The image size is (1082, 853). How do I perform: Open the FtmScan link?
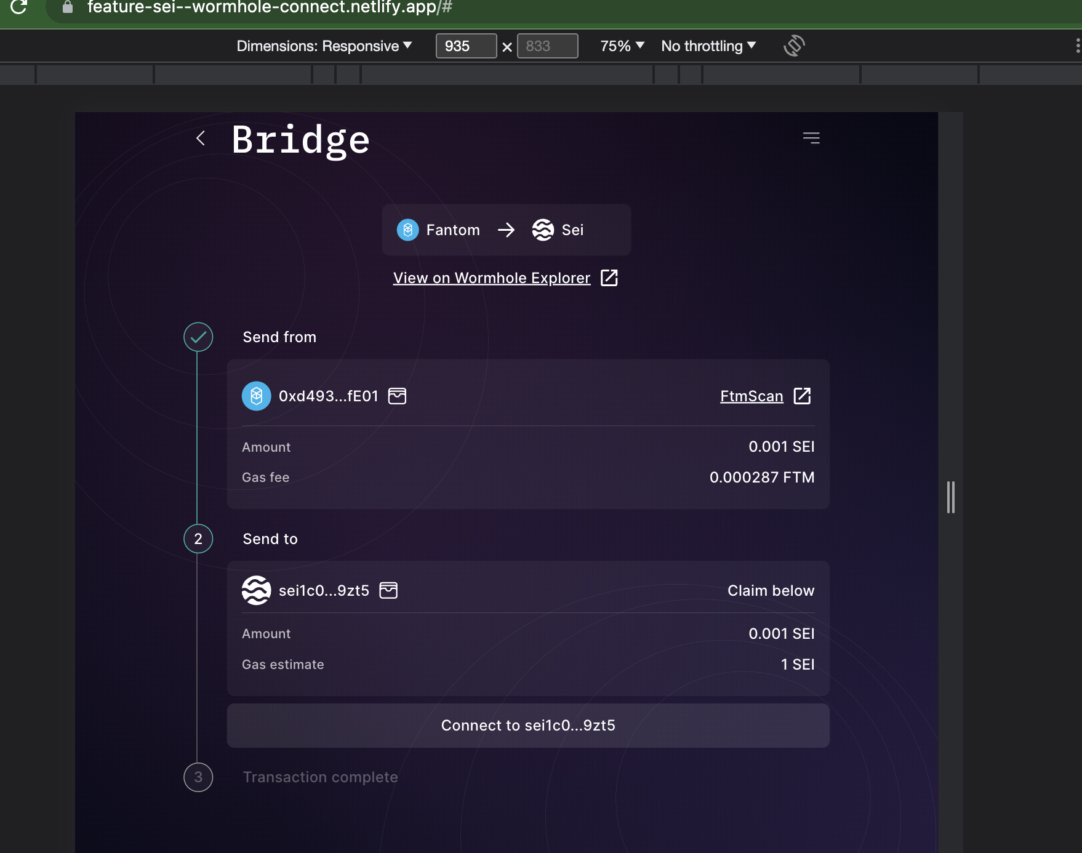coord(751,396)
